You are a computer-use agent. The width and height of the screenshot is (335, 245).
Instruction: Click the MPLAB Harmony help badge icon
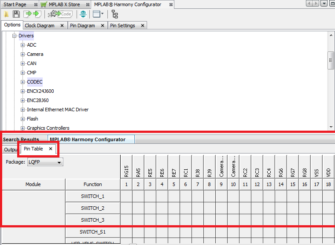(83, 14)
